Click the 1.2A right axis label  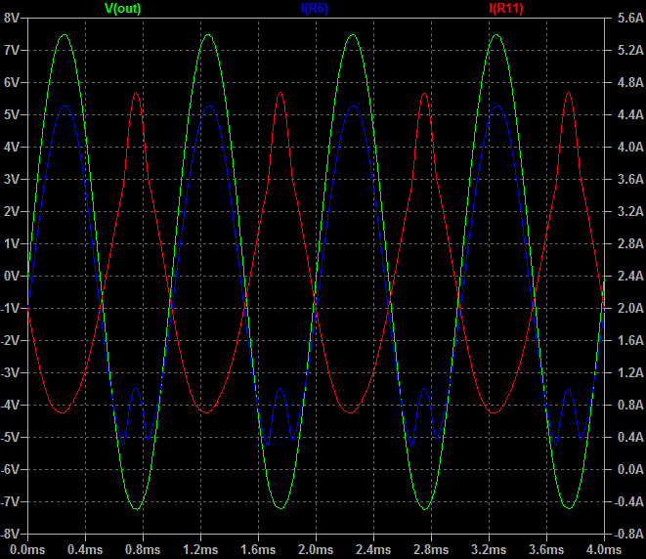pos(630,372)
